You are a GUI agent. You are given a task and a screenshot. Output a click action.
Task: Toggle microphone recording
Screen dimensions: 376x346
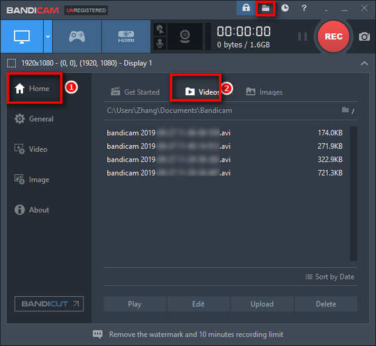point(160,43)
